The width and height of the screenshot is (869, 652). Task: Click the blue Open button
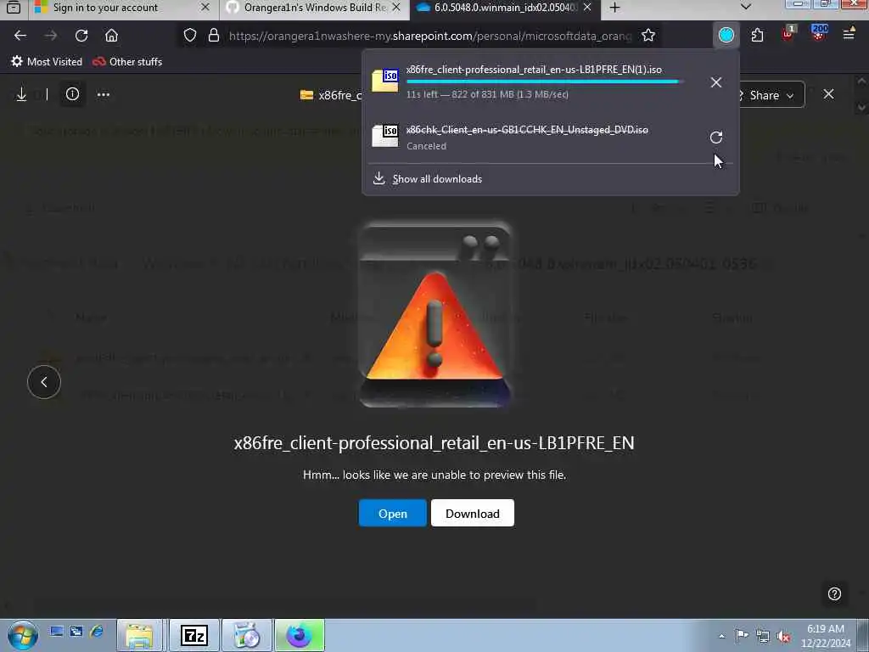[392, 514]
